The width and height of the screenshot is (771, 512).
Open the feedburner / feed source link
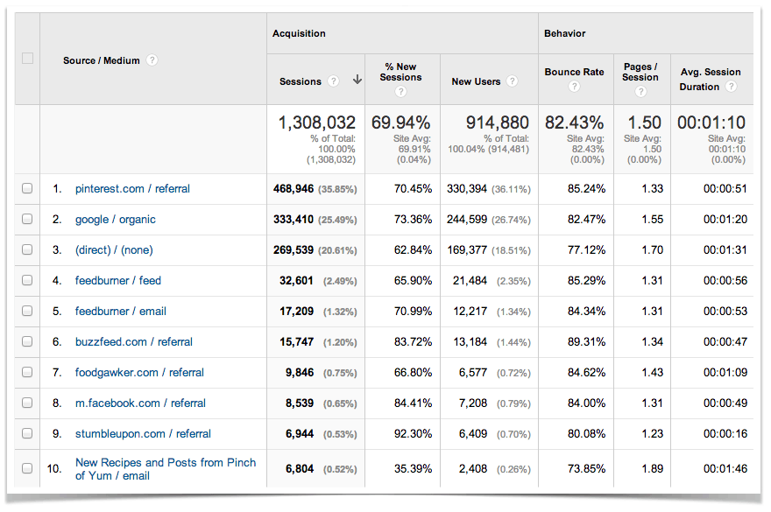118,280
